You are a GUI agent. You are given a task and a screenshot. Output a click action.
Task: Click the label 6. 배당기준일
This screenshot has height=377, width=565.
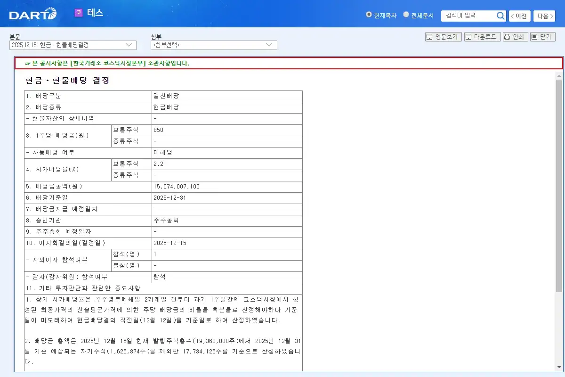47,198
